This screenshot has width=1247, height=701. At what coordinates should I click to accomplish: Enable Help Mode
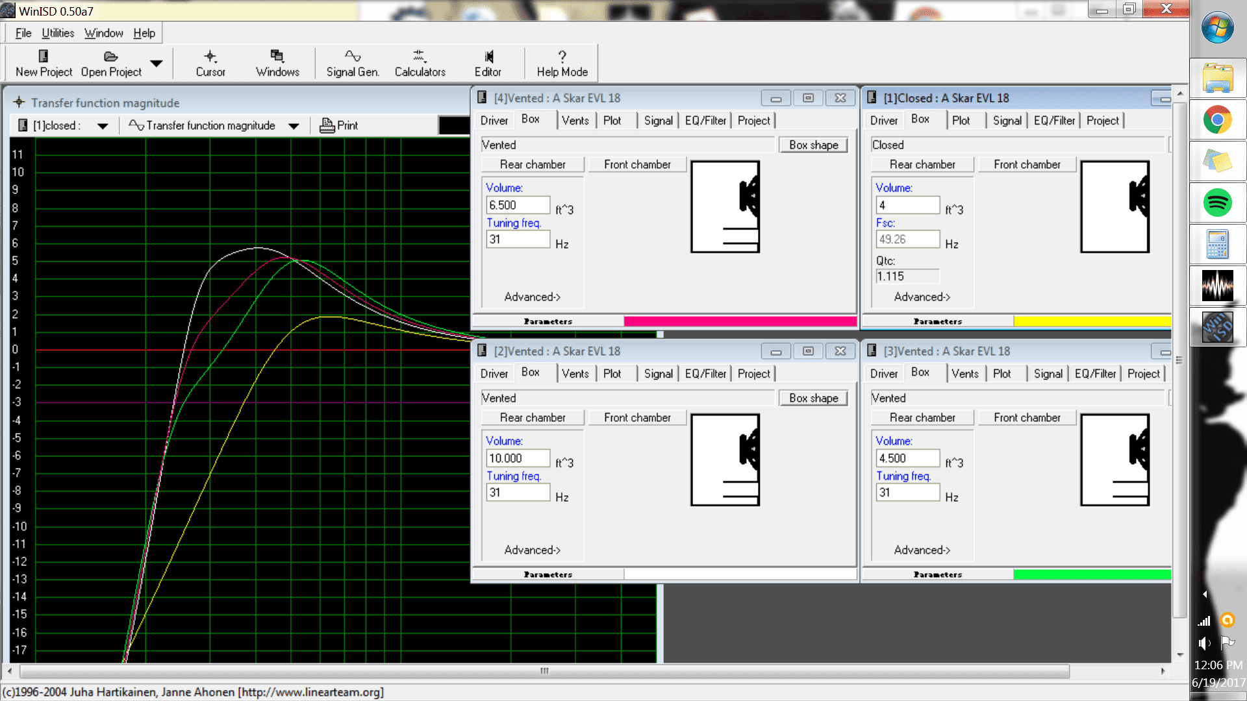(x=562, y=63)
